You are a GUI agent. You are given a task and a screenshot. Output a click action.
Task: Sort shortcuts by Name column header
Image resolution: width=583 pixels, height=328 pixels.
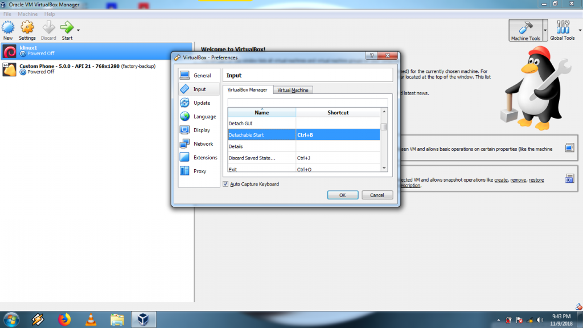click(x=262, y=112)
